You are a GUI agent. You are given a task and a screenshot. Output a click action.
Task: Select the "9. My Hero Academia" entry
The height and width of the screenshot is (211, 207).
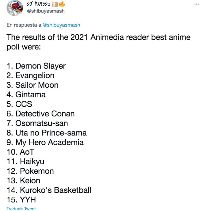pyautogui.click(x=45, y=142)
